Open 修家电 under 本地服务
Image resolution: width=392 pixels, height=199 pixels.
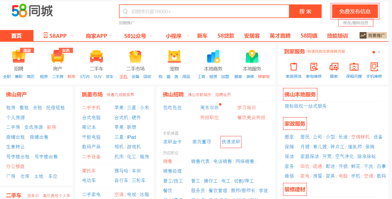pyautogui.click(x=264, y=77)
